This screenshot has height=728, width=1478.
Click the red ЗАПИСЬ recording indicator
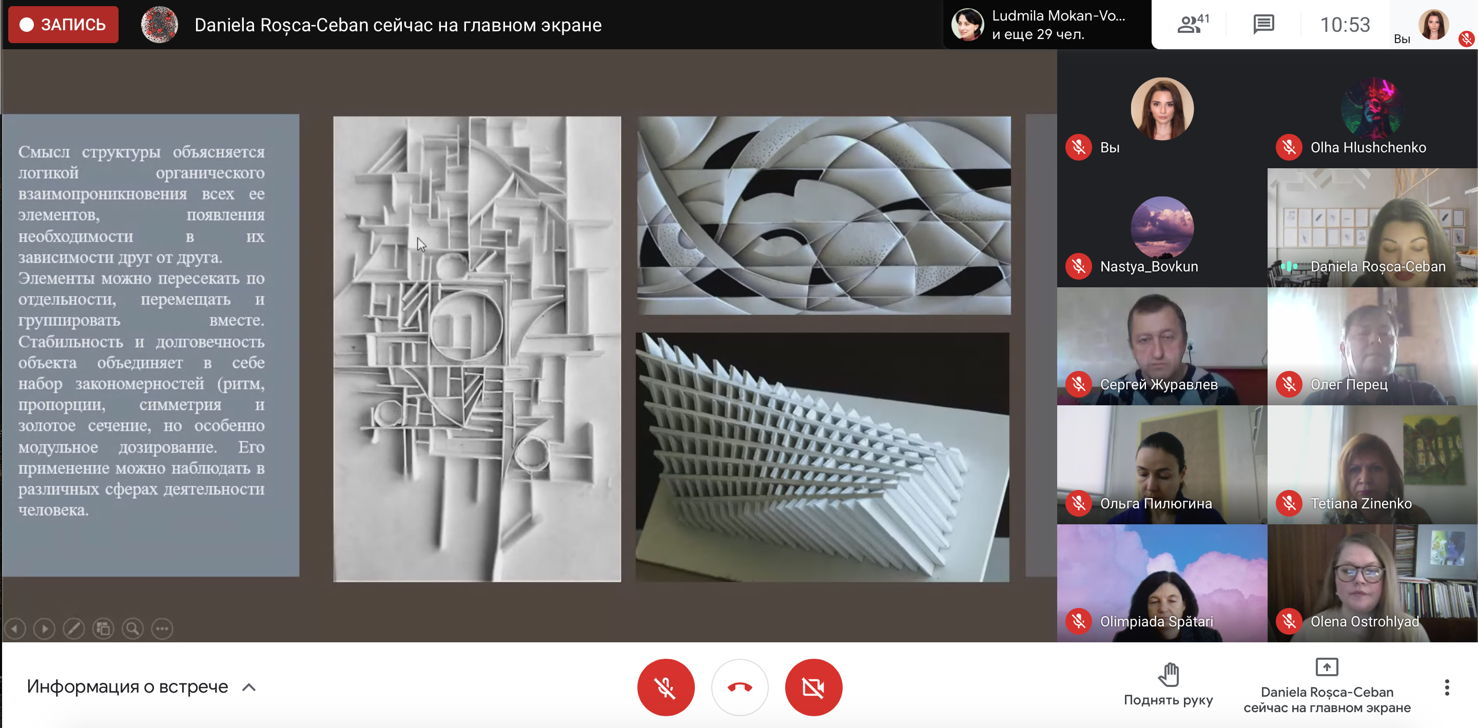[x=63, y=25]
